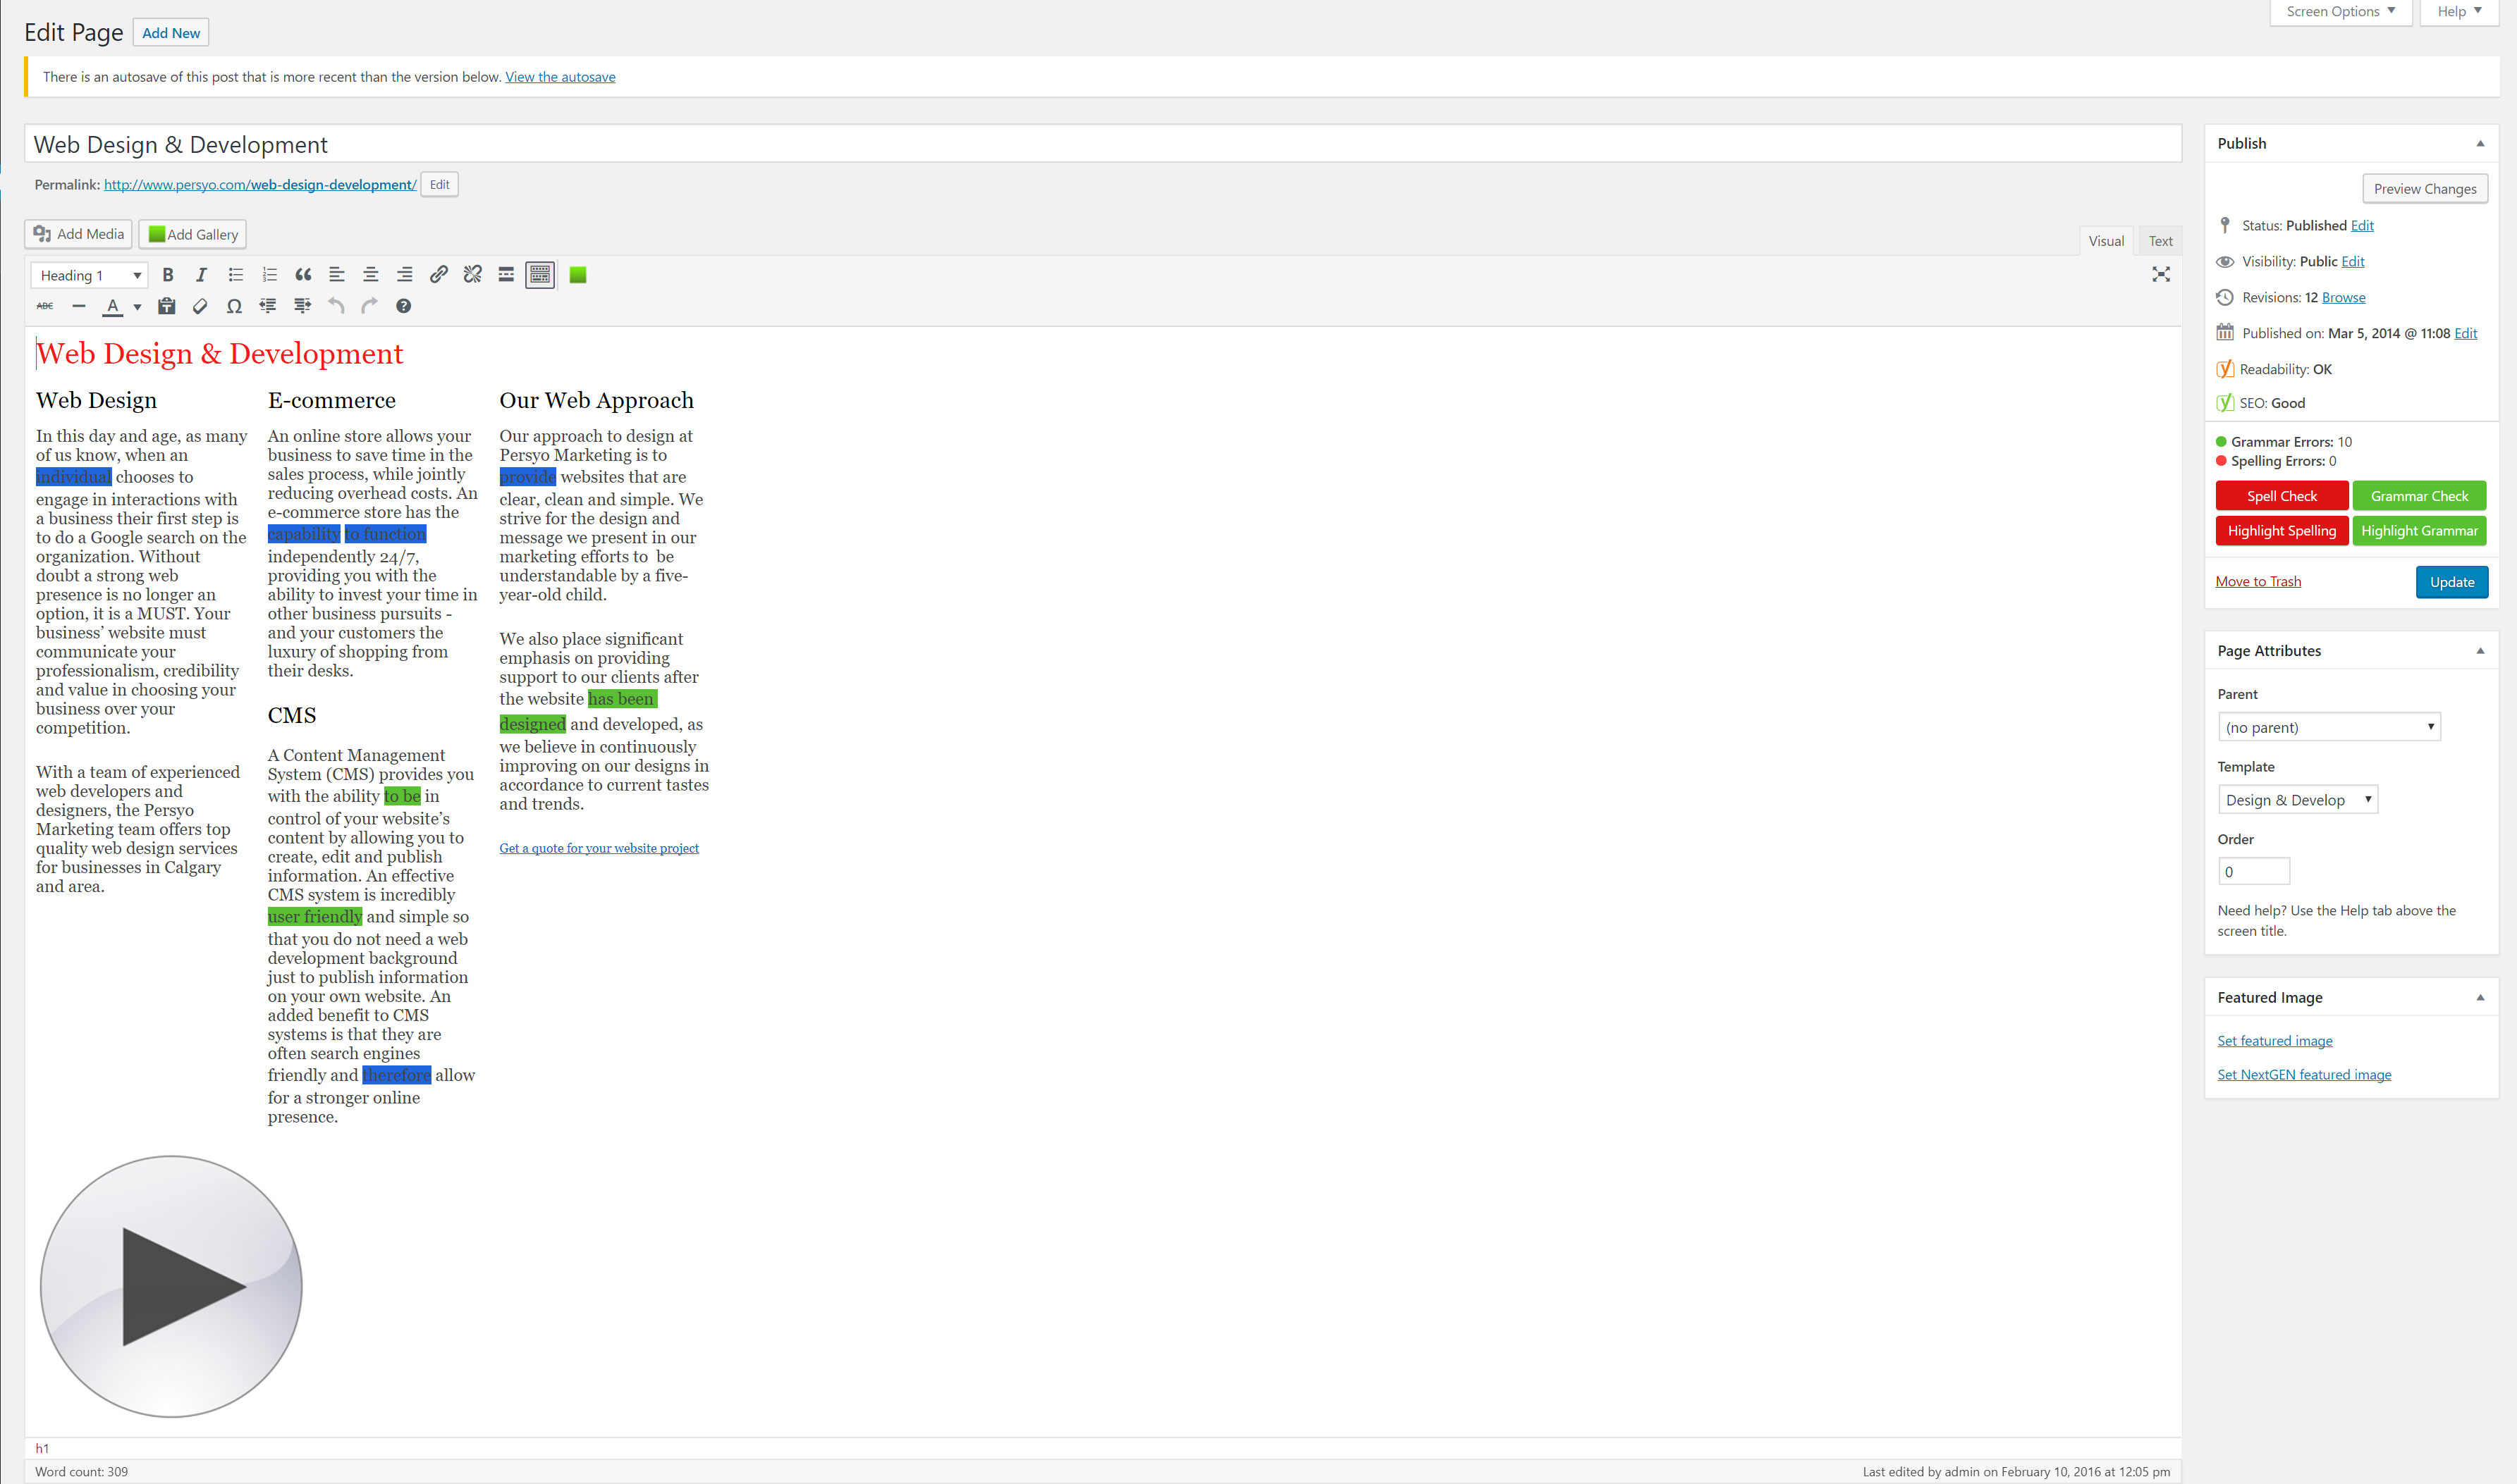Enter distraction-free fullscreen writing mode

pos(2161,275)
